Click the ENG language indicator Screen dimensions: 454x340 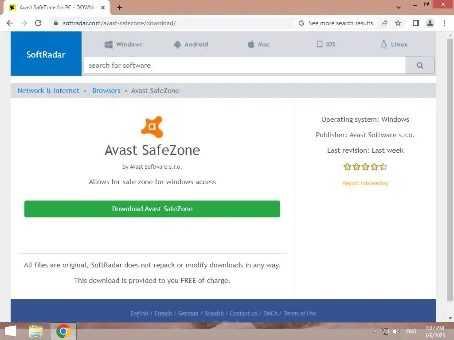pos(411,332)
